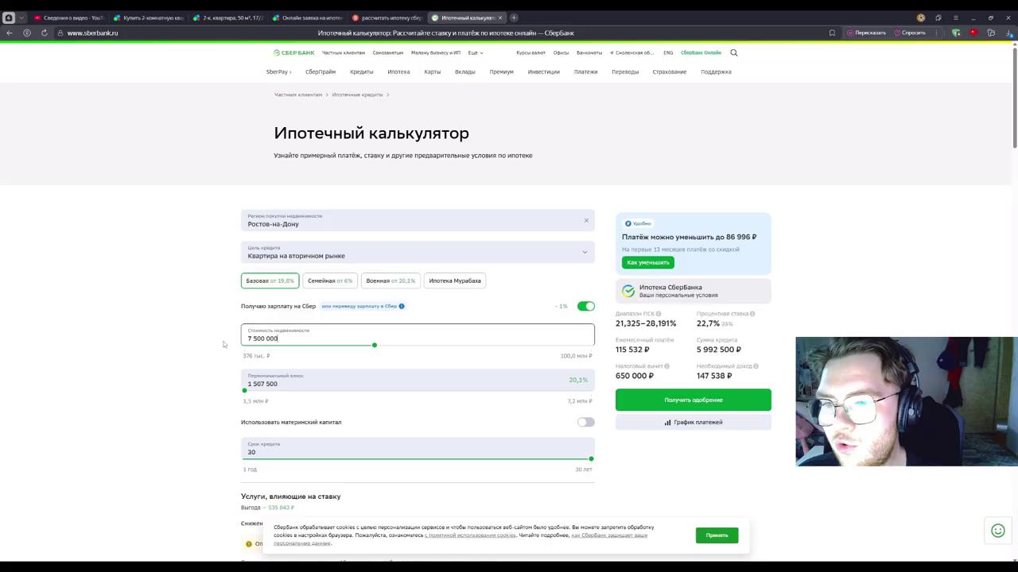Select the Семейная от 6% program
This screenshot has width=1018, height=572.
[x=330, y=280]
